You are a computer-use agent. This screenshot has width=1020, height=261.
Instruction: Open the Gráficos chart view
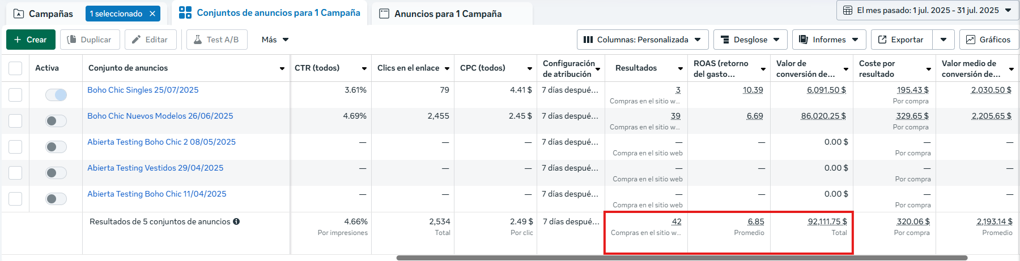coord(988,40)
